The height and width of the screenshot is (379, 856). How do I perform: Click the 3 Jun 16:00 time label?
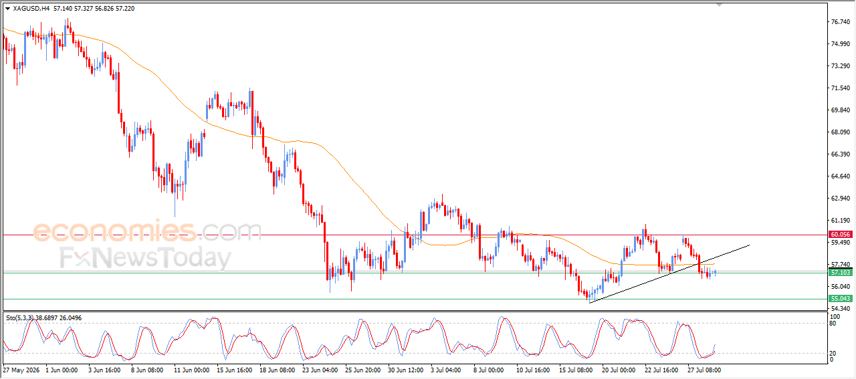(x=103, y=369)
